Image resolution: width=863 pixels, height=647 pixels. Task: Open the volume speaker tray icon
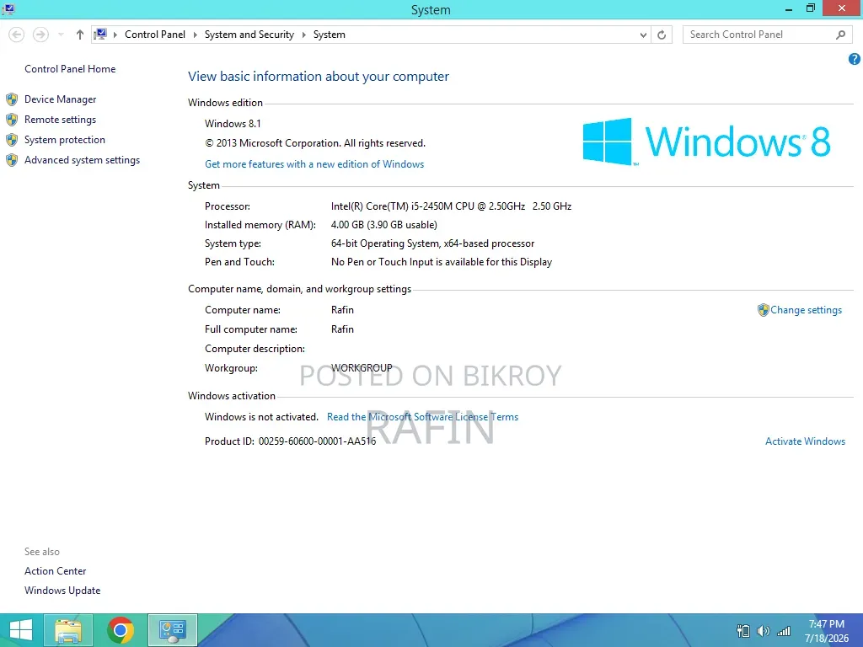click(763, 631)
